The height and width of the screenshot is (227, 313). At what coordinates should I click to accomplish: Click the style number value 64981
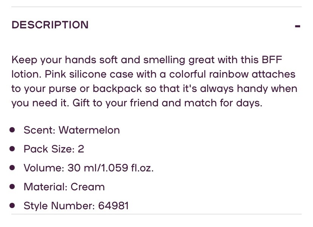pos(113,206)
